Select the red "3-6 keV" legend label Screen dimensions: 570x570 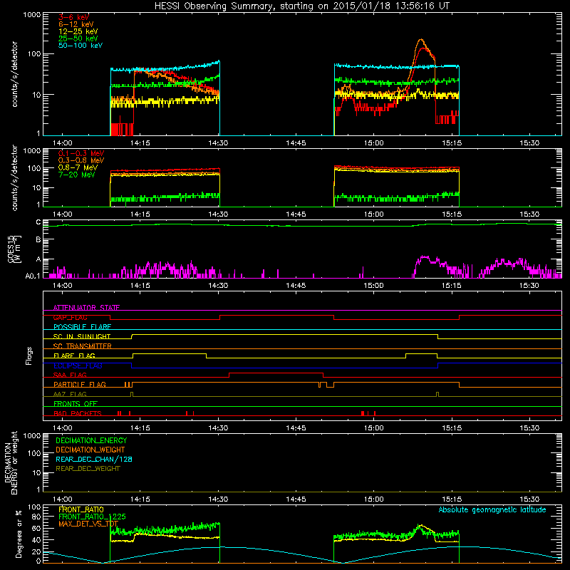[x=74, y=17]
